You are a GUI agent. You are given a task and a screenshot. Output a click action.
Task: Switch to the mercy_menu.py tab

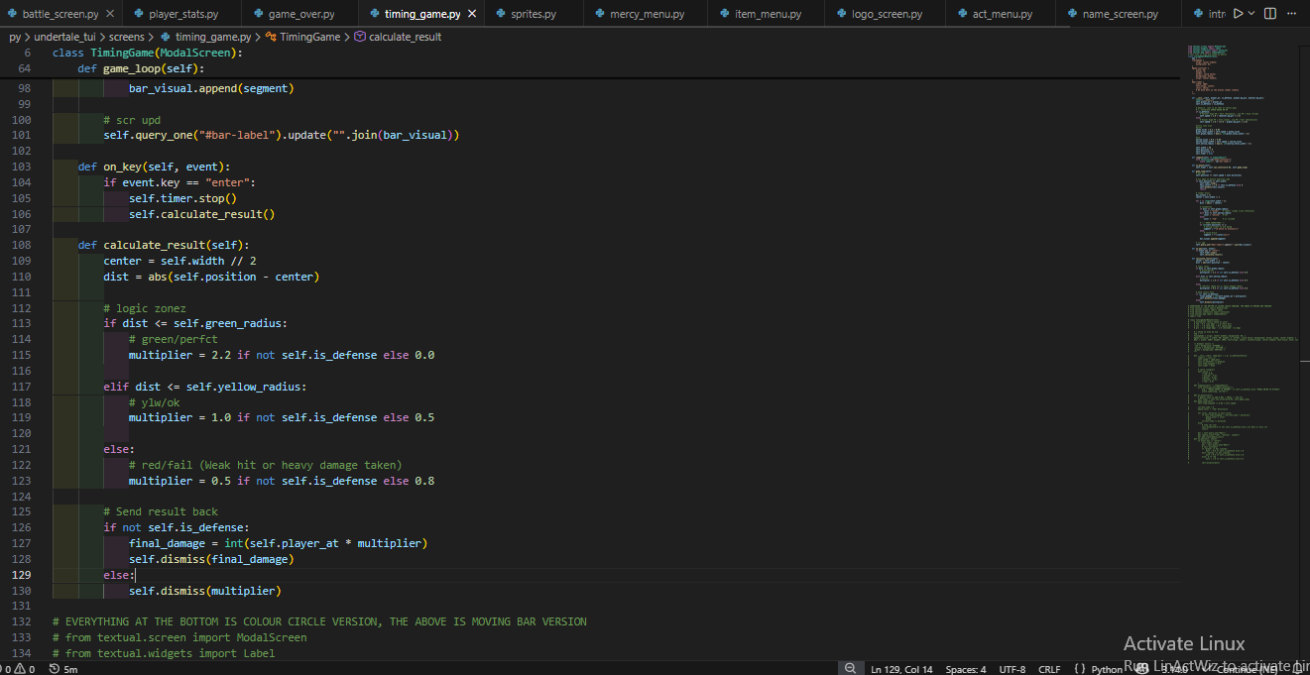pyautogui.click(x=647, y=14)
